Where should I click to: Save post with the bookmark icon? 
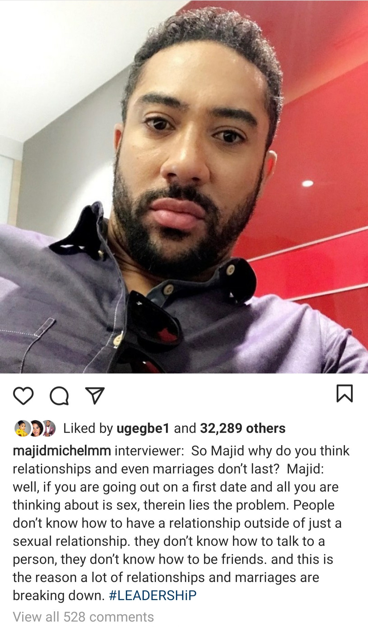[344, 394]
